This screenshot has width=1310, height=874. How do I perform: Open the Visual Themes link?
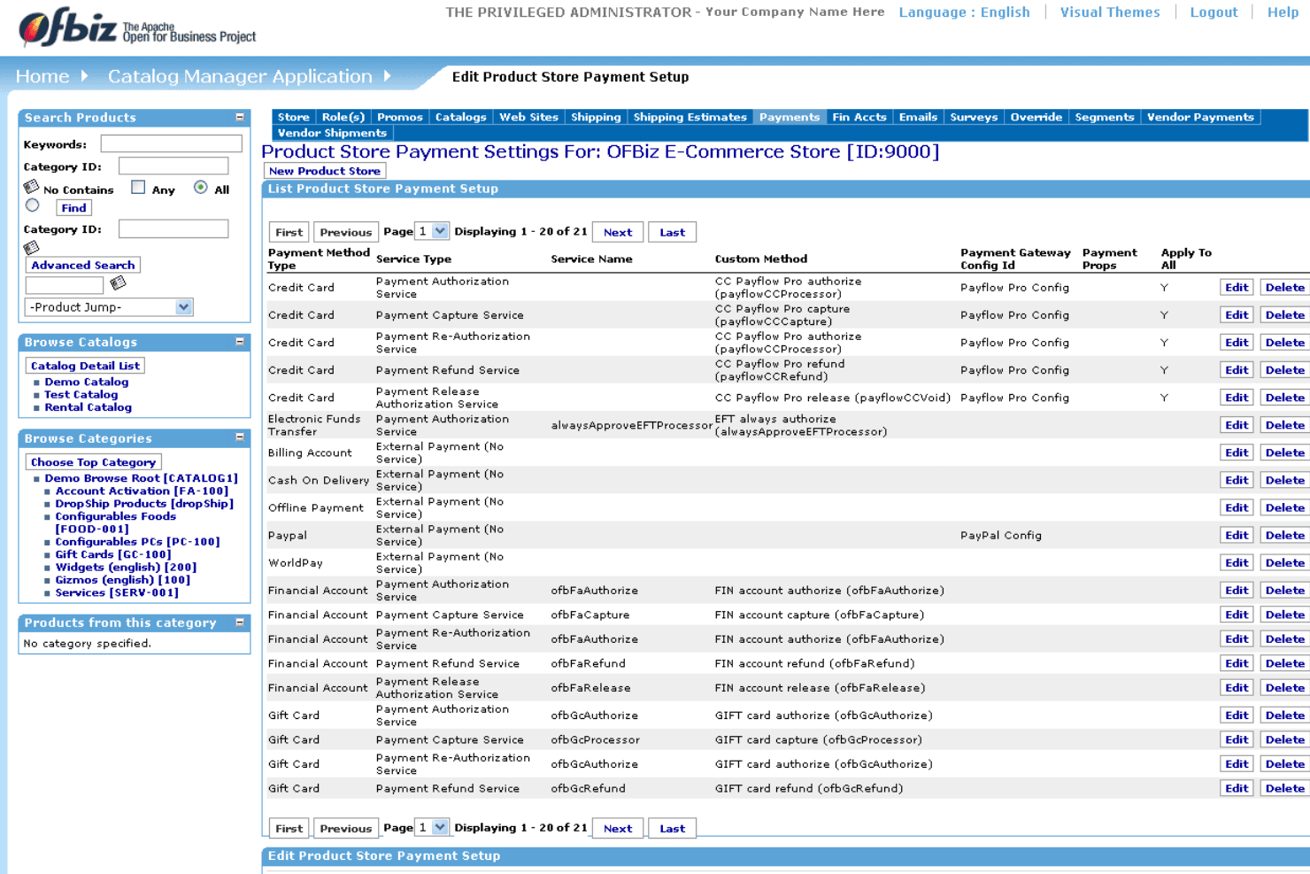pos(1110,12)
